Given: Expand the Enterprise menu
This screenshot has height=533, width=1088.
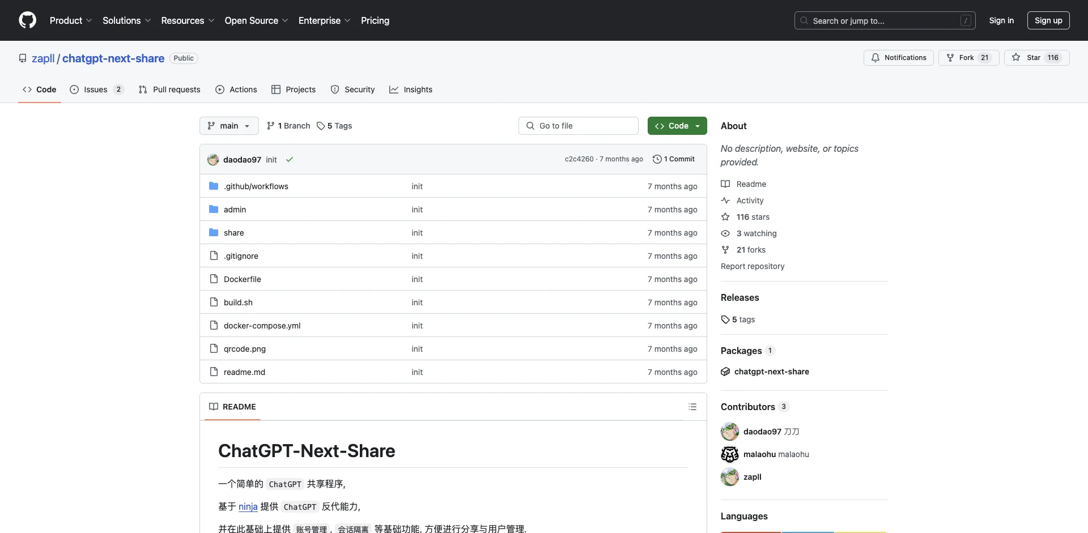Looking at the screenshot, I should 324,20.
